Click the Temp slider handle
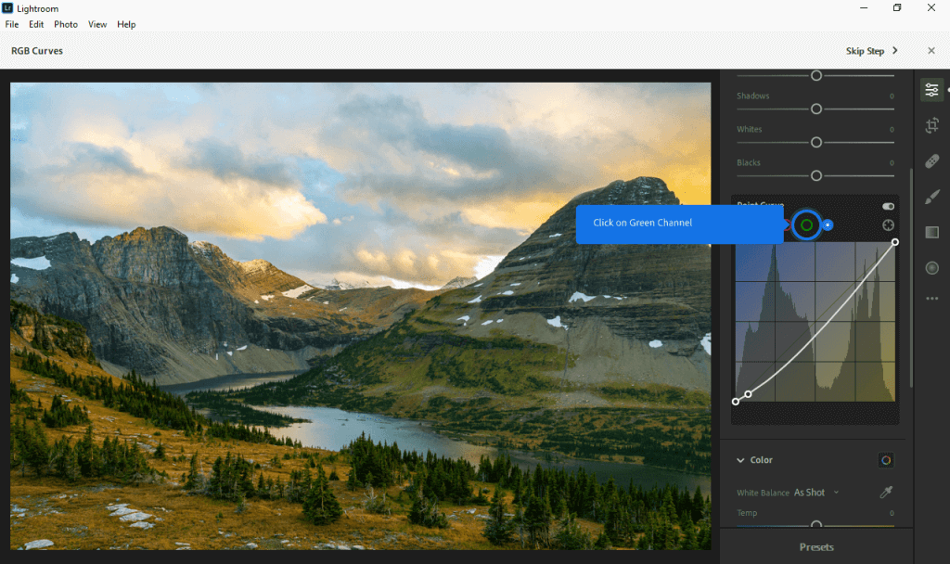 point(816,524)
